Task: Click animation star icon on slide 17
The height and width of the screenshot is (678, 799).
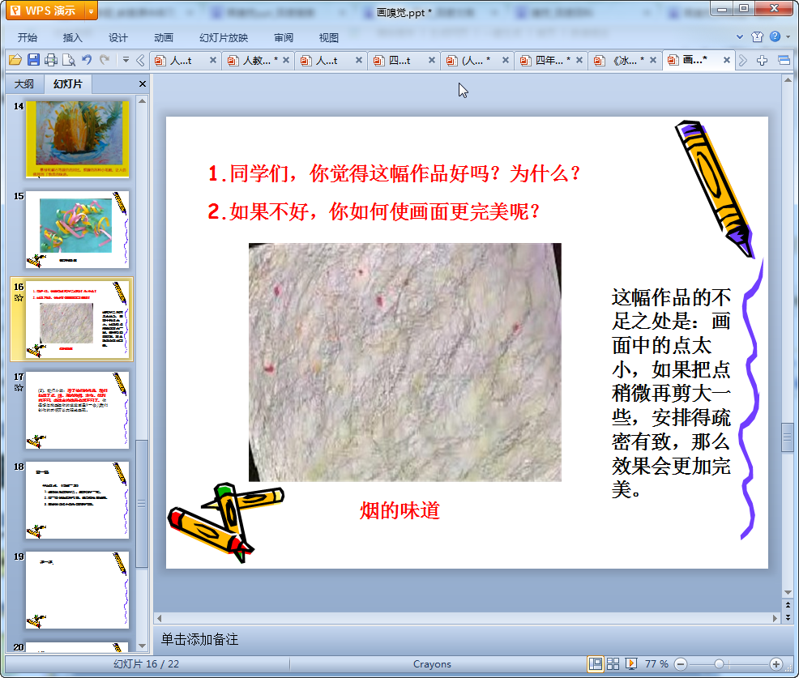Action: pyautogui.click(x=19, y=388)
